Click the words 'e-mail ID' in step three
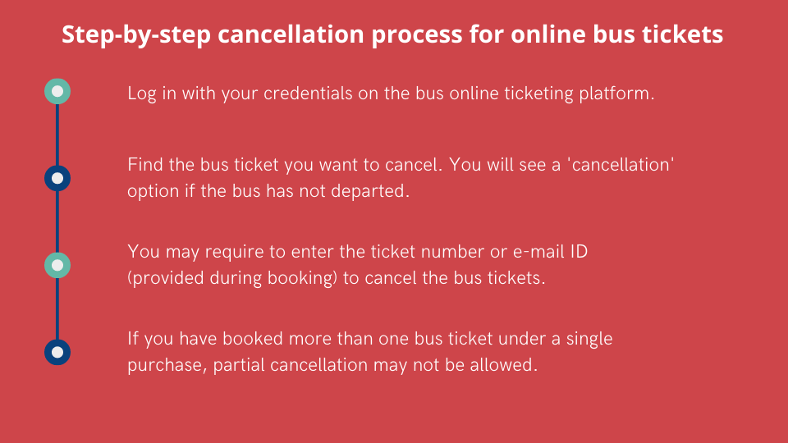The width and height of the screenshot is (788, 443). pos(550,252)
